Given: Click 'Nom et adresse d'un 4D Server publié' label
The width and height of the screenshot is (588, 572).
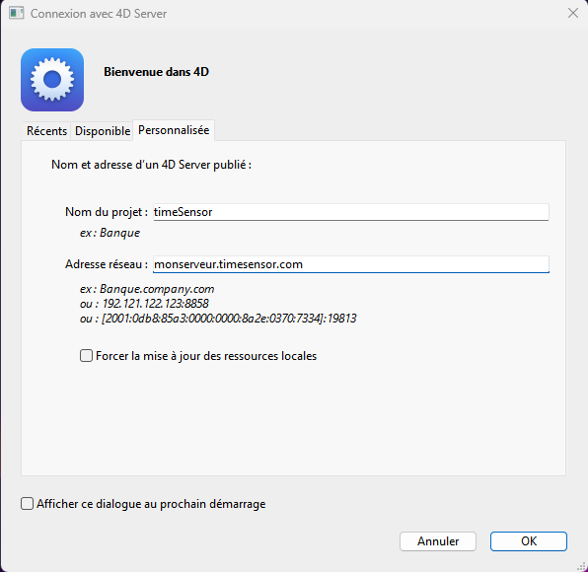Looking at the screenshot, I should [152, 165].
